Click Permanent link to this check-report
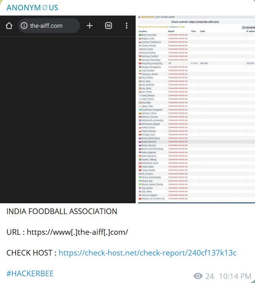The image size is (255, 283). coord(152,27)
